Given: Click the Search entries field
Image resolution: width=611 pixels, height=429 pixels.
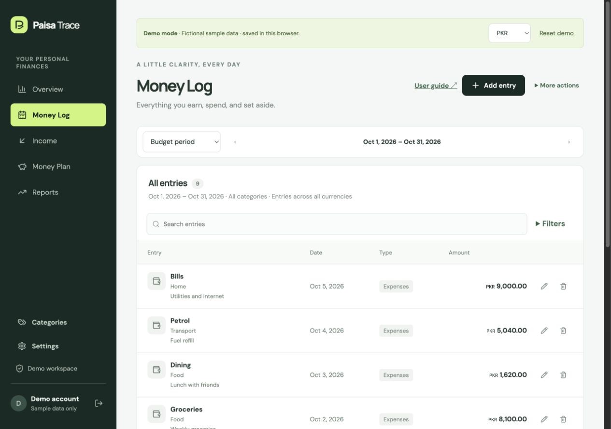Looking at the screenshot, I should point(337,224).
